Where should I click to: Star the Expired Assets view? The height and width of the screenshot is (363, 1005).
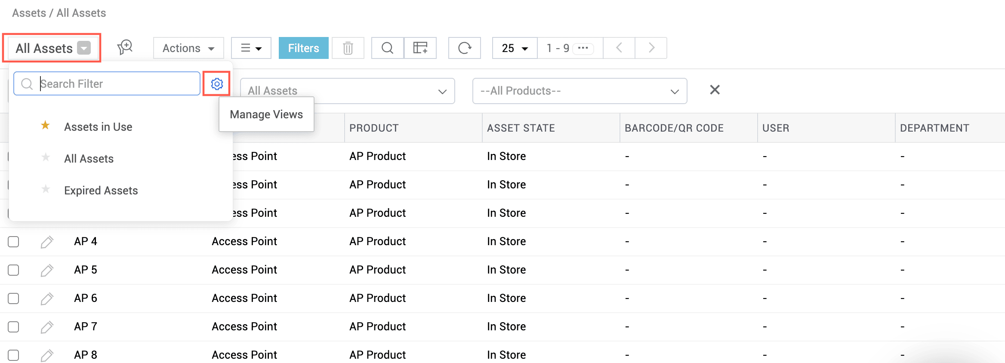[46, 189]
